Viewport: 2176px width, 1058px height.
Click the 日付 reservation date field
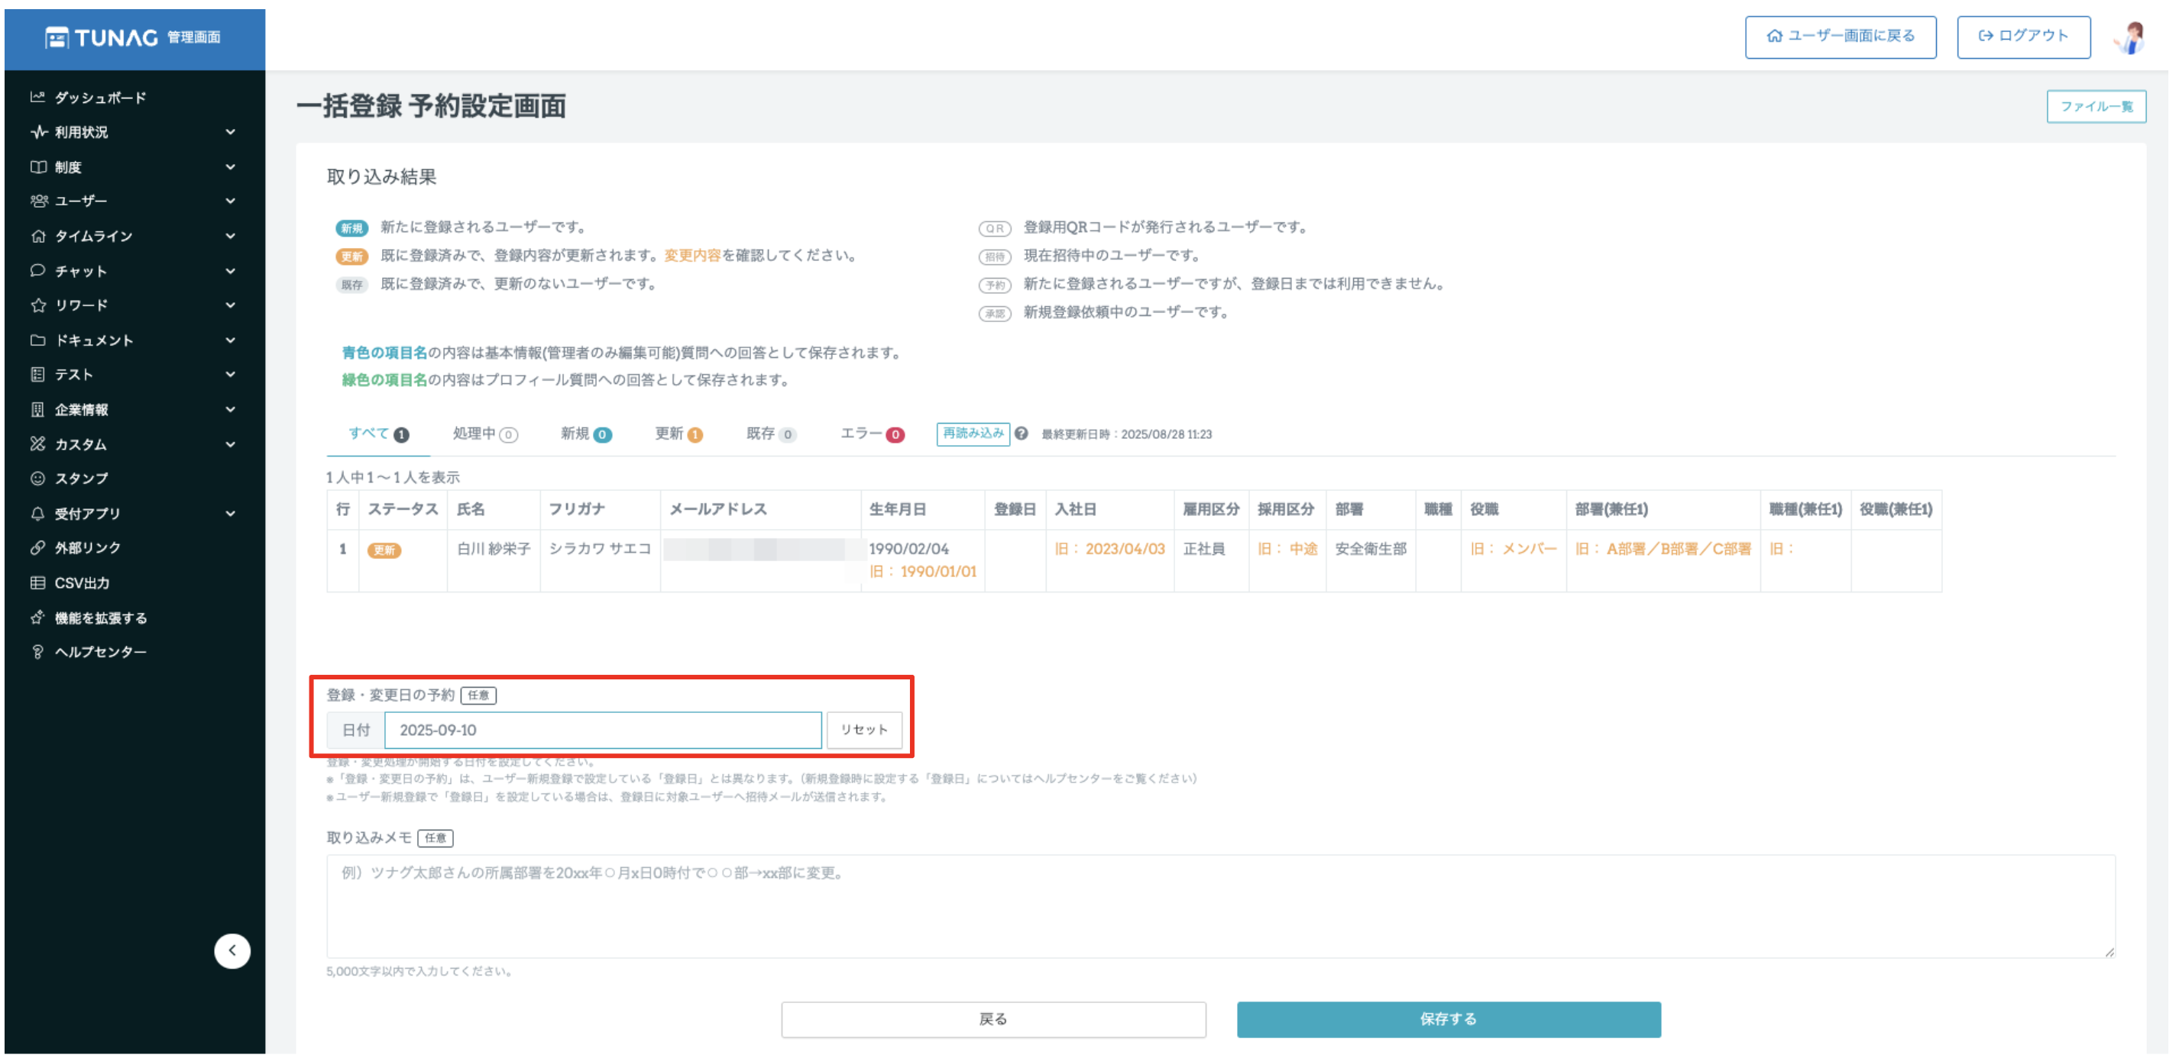point(602,730)
